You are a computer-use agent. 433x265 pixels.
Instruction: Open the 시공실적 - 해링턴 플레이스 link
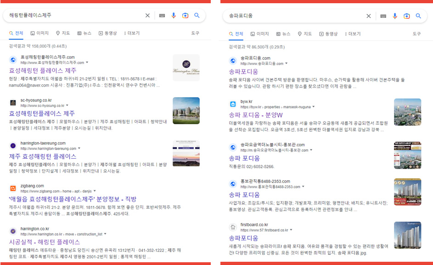pyautogui.click(x=45, y=242)
